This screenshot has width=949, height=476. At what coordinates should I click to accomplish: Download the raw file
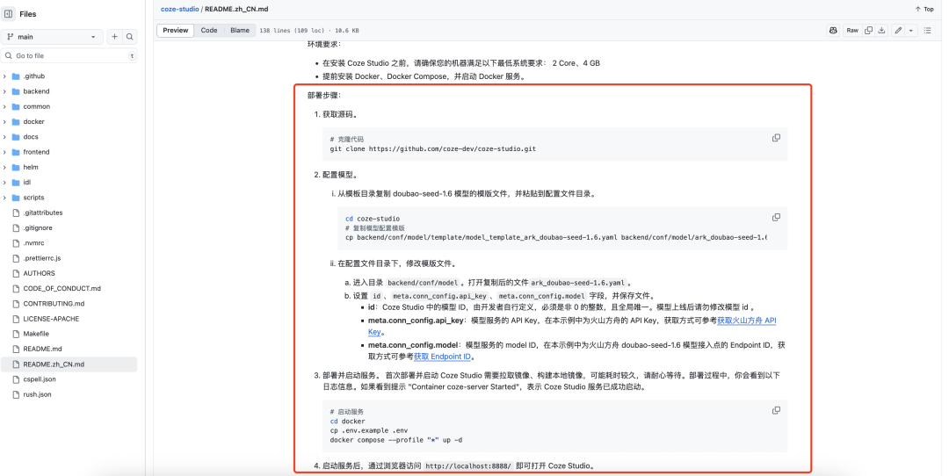pos(882,30)
